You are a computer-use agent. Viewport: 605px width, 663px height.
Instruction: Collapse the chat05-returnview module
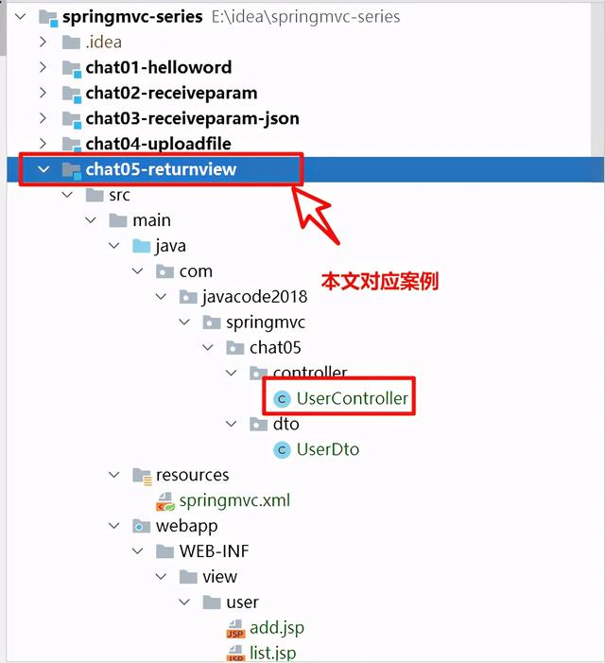(43, 169)
